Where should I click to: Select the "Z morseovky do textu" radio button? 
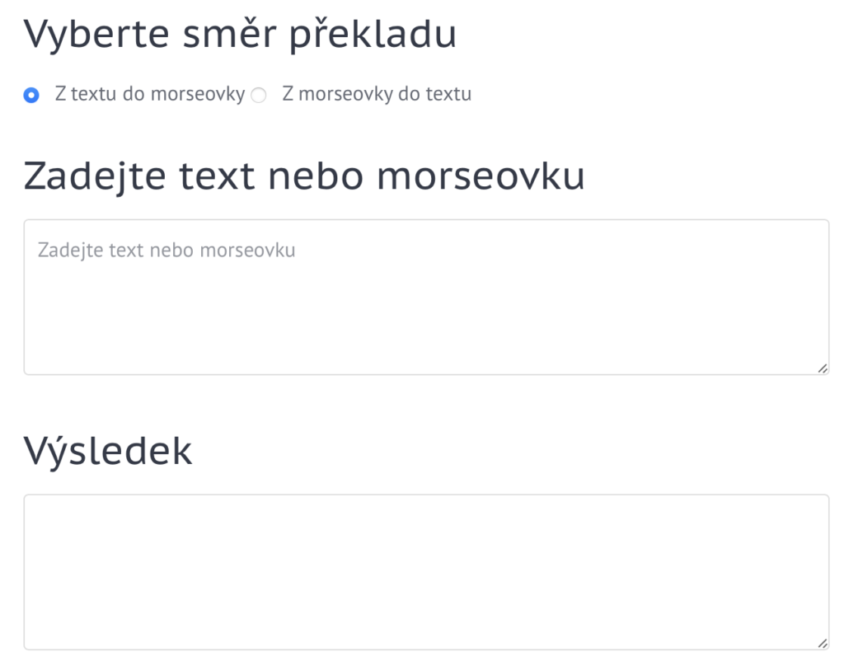point(259,95)
